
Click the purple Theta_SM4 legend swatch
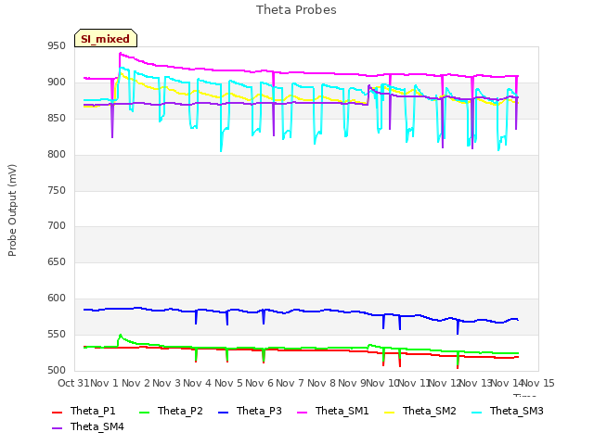57,428
